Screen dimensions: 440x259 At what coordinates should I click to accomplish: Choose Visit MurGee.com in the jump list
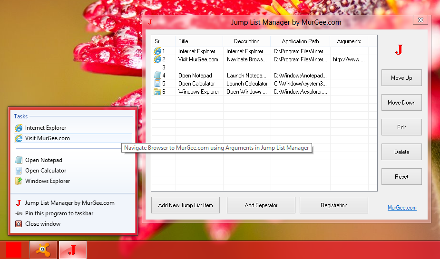(73, 138)
